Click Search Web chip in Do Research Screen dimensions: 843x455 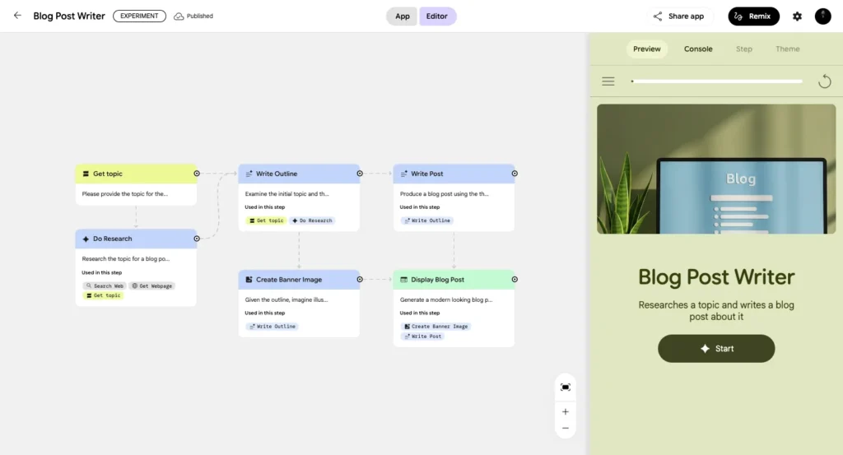[105, 286]
